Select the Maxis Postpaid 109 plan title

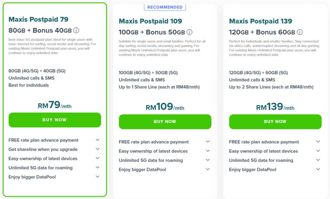click(x=150, y=21)
